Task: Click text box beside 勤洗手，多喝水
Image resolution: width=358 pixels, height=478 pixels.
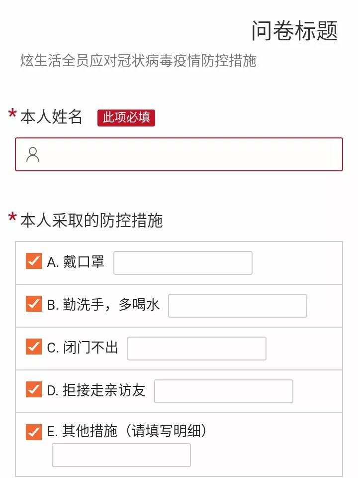Action: 238,305
